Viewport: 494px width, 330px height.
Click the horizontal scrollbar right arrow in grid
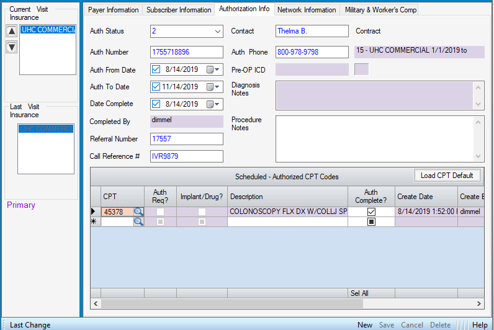[480, 304]
